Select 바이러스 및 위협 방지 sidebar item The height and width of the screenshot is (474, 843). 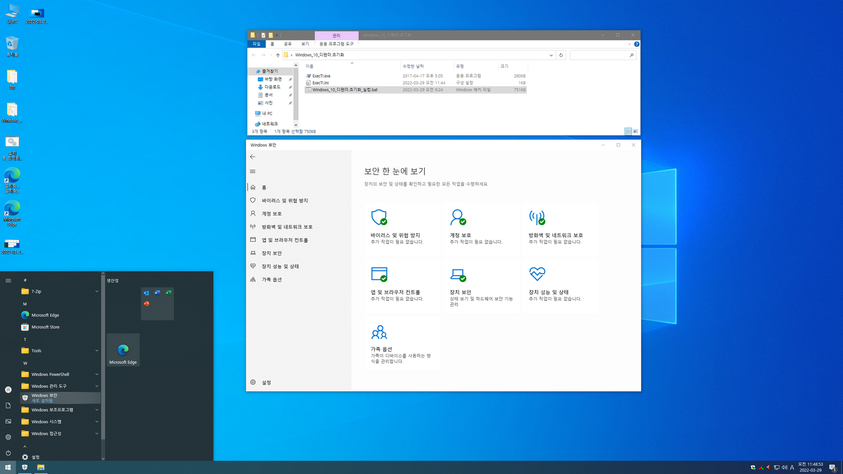tap(299, 200)
